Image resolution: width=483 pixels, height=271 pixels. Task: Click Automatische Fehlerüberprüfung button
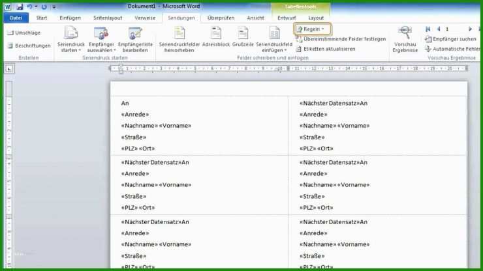(x=452, y=49)
